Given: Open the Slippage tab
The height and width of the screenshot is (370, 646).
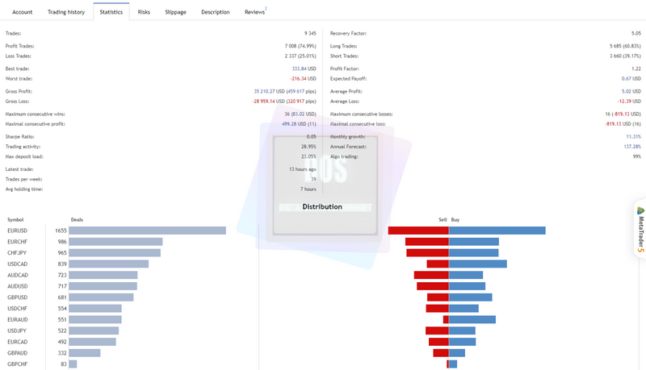Looking at the screenshot, I should click(x=175, y=12).
